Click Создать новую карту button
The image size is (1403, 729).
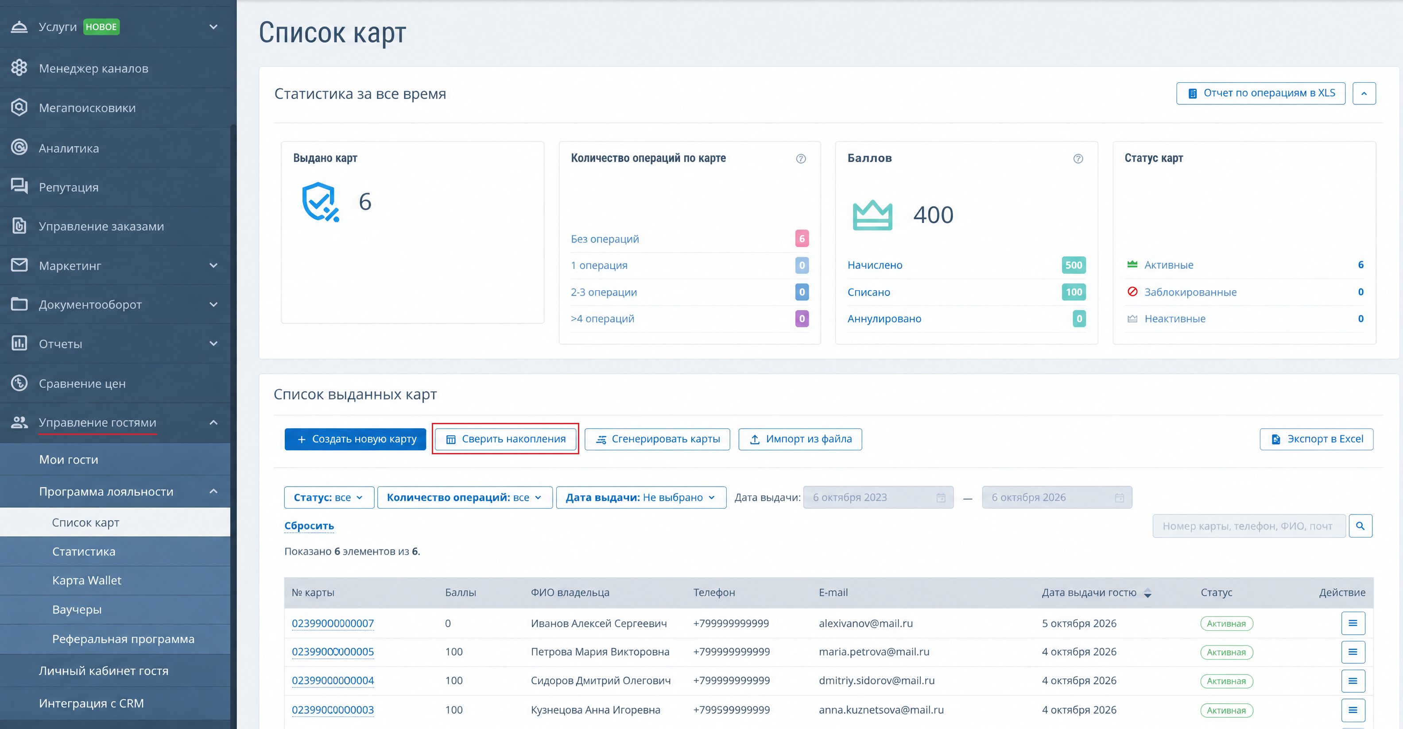tap(355, 440)
